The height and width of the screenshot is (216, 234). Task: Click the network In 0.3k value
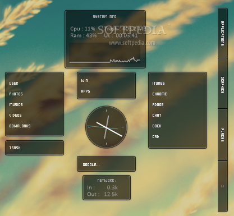pyautogui.click(x=112, y=187)
